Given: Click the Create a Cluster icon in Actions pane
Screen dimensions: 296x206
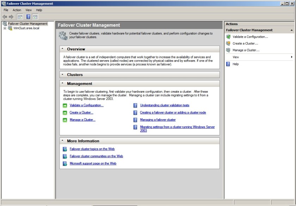Looking at the screenshot, I should pos(228,43).
